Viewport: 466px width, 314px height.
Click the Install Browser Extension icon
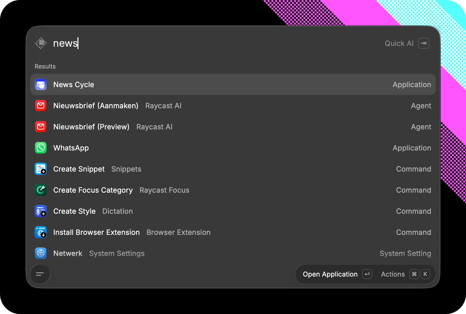click(x=41, y=232)
